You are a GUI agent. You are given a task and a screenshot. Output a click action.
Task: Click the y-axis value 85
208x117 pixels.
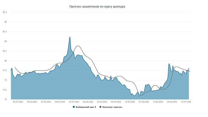pos(6,41)
